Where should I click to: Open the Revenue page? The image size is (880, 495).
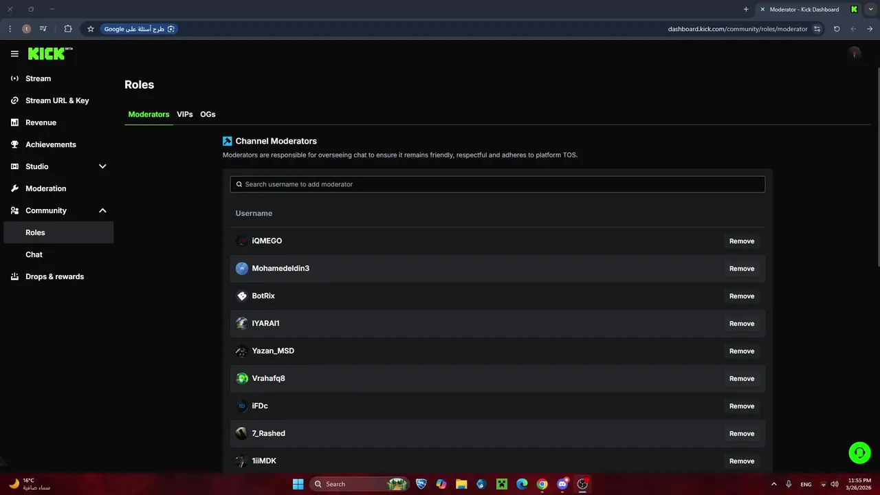(58, 122)
